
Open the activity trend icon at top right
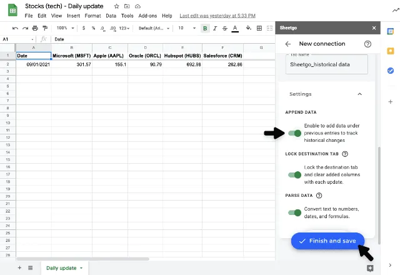396,10
